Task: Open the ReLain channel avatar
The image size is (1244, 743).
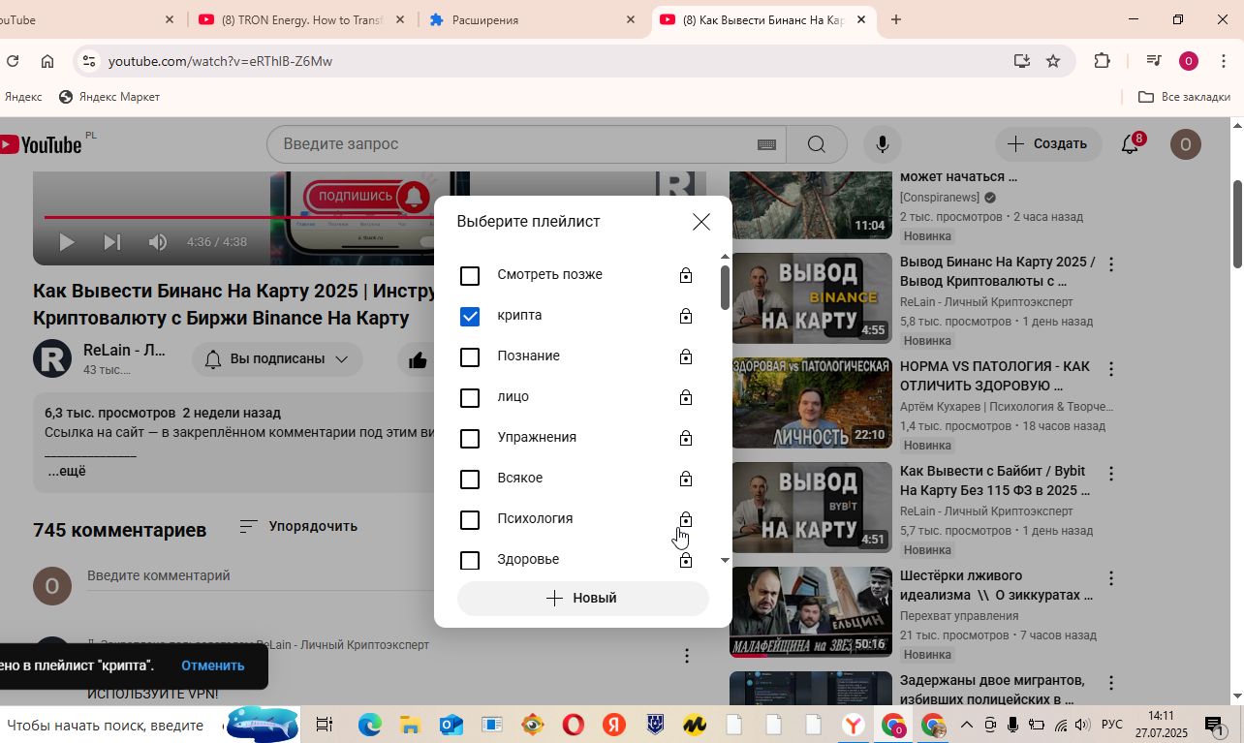Action: [x=52, y=358]
